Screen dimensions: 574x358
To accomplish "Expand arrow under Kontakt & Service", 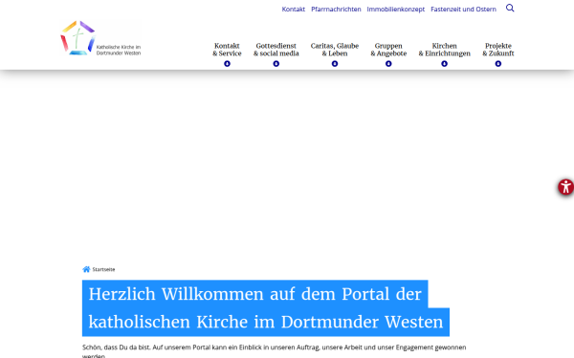I will tap(227, 64).
